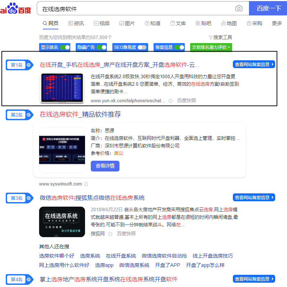The image size is (287, 287).
Task: Click 文章排名潜力评估 green button
Action: (211, 47)
